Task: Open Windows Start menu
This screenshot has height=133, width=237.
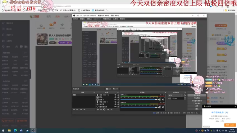Action: coord(3,130)
